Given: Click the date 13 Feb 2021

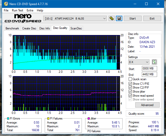Looking at the screenshot, I should point(147,47).
